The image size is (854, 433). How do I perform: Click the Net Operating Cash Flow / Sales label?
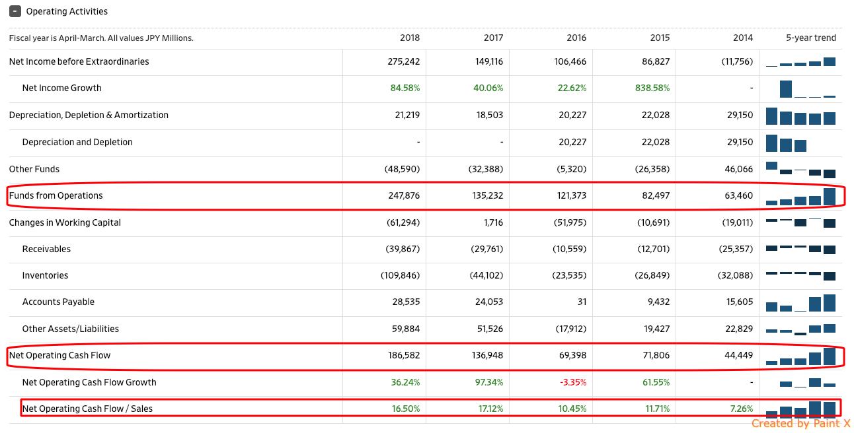[87, 409]
